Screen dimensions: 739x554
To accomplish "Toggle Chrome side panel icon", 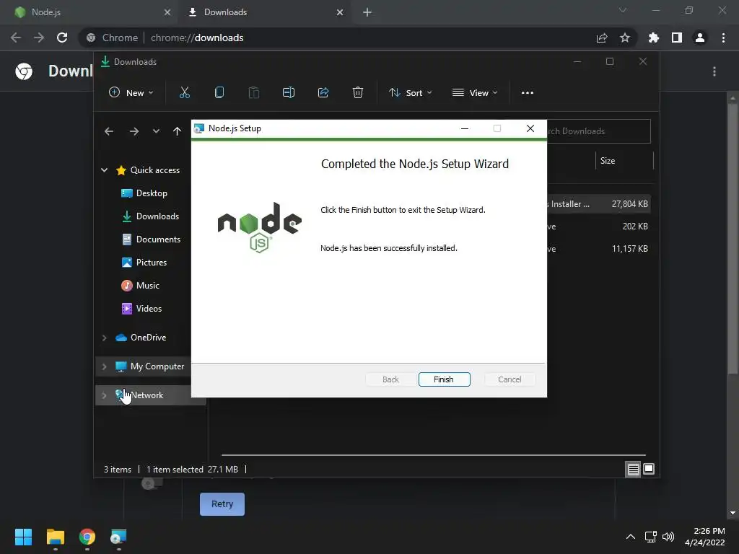I will tap(677, 38).
